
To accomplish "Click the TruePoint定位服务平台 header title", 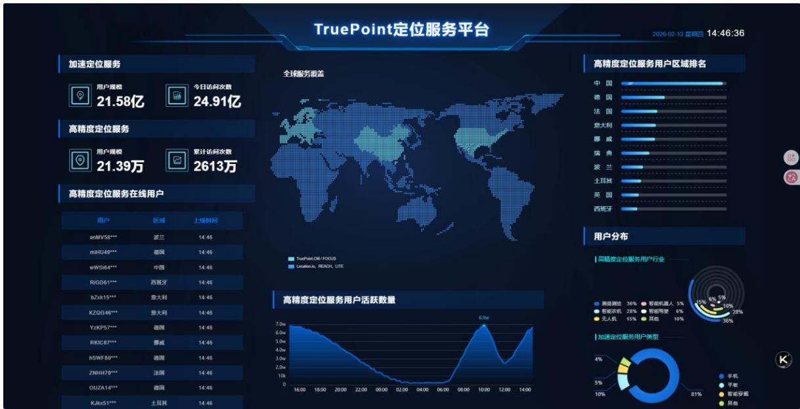I will pos(401,30).
